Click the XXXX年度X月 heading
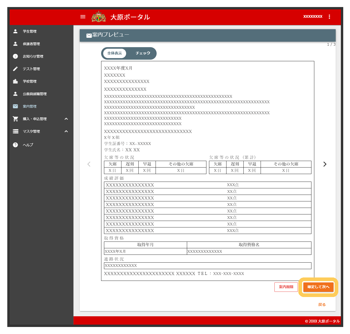Viewport: 350px width, 334px height. click(118, 68)
